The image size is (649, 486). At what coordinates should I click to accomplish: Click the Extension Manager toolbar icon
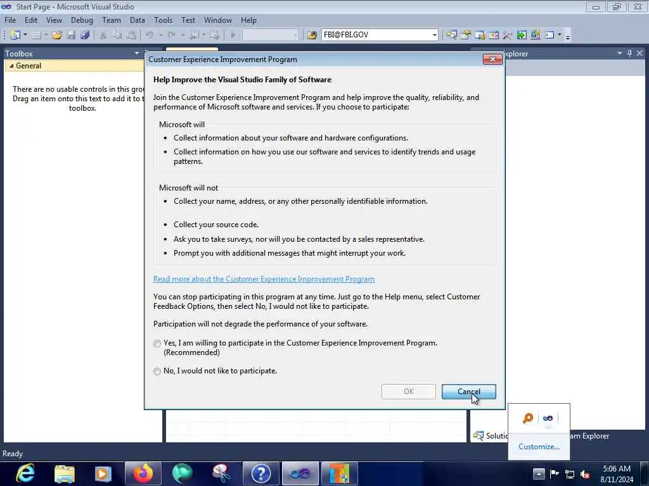(535, 35)
